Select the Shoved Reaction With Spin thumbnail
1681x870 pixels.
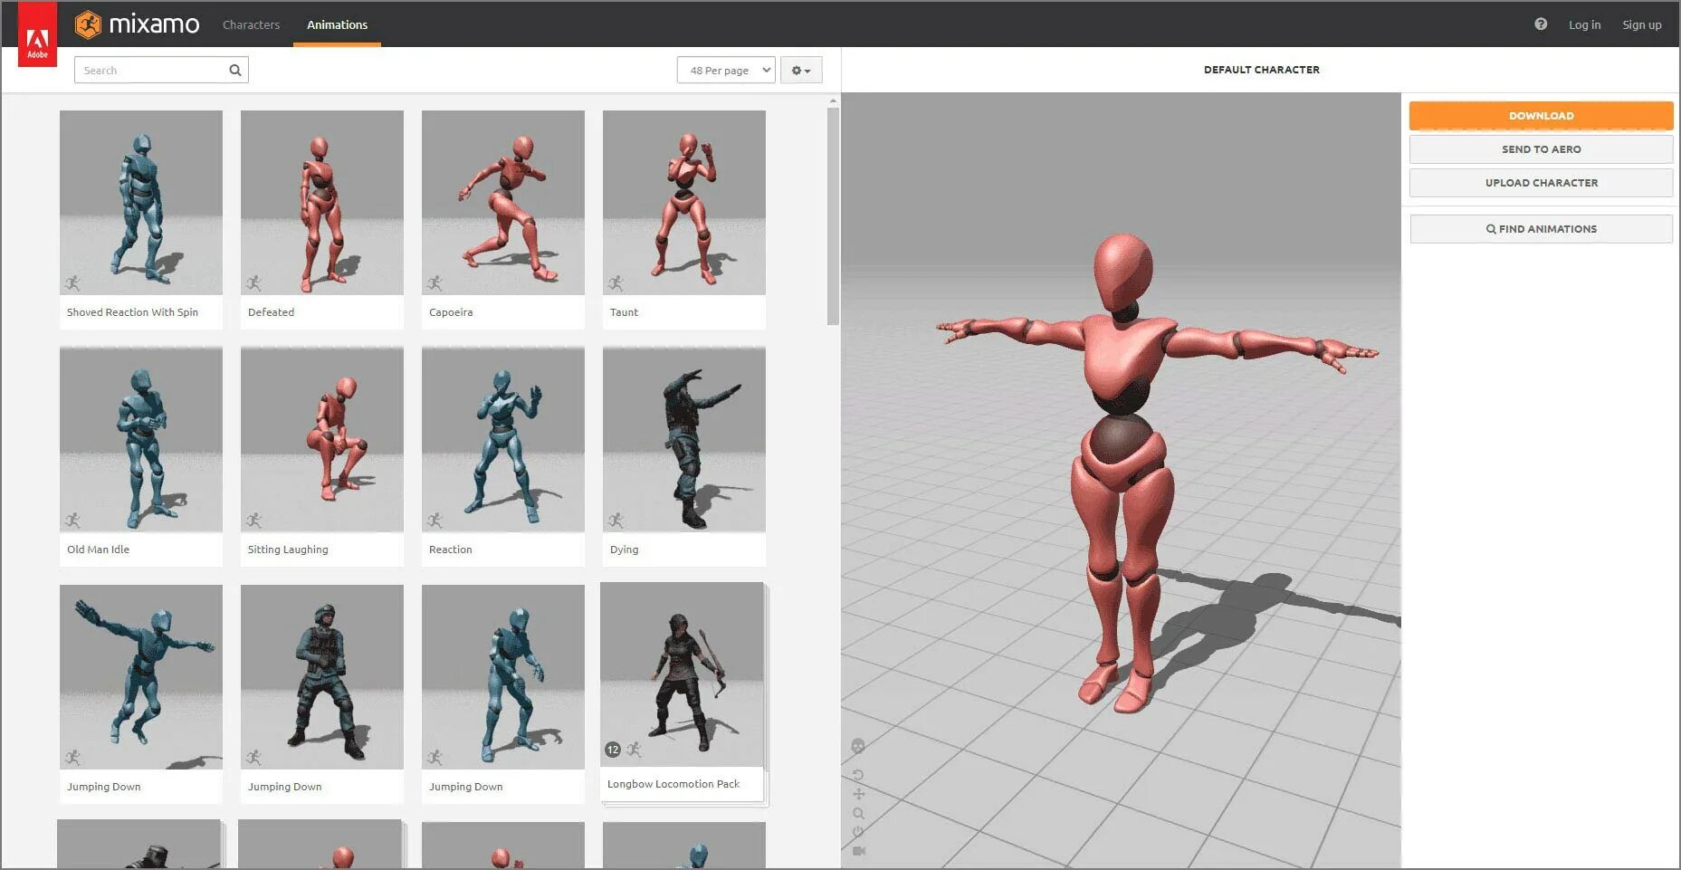click(x=141, y=203)
